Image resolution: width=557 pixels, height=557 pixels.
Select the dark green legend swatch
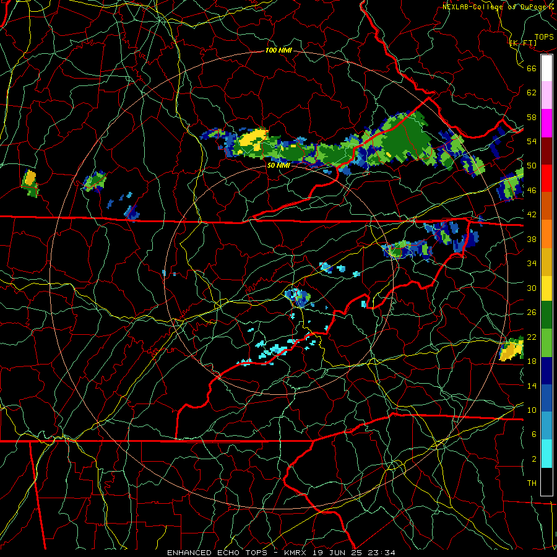[546, 315]
